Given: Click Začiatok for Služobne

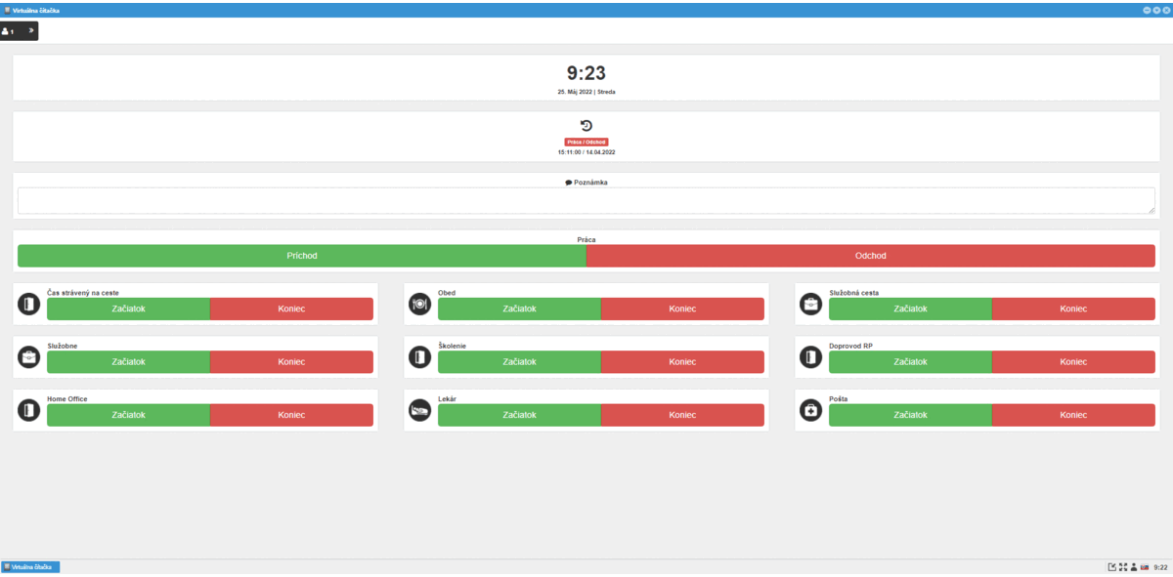Looking at the screenshot, I should pos(129,361).
